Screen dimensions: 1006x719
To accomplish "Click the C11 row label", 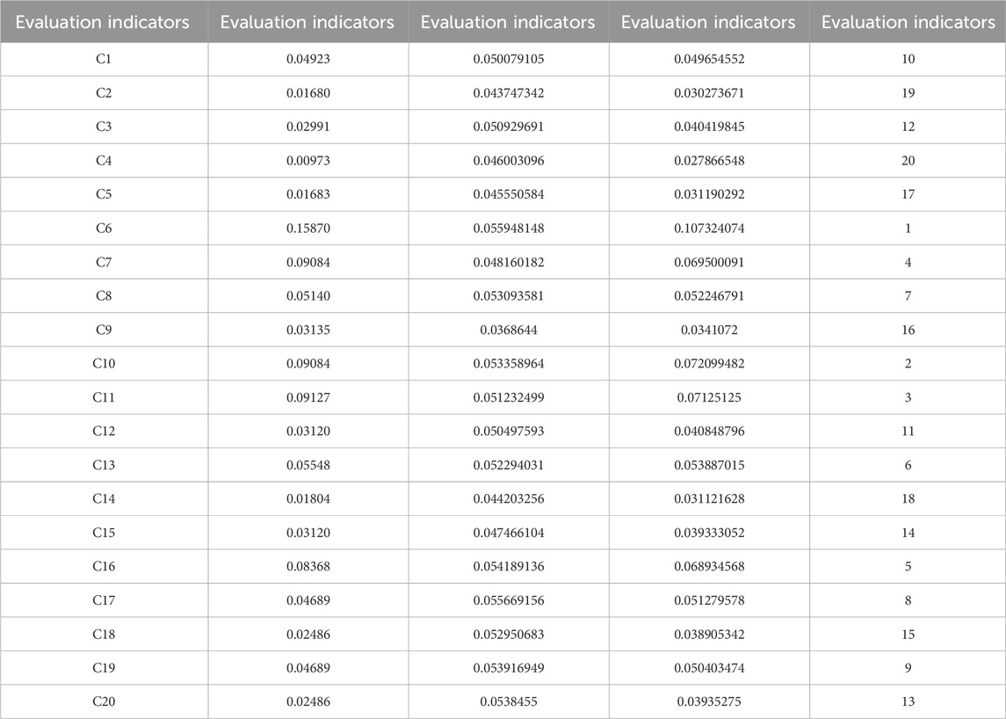I will (x=104, y=397).
